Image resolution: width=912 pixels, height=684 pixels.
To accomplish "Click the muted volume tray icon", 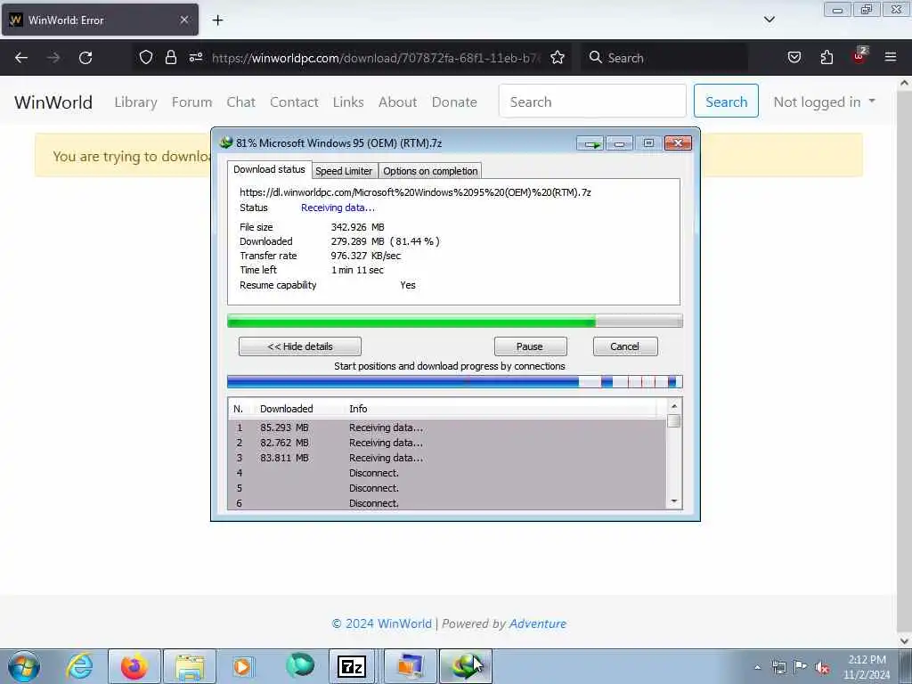I will pyautogui.click(x=822, y=668).
